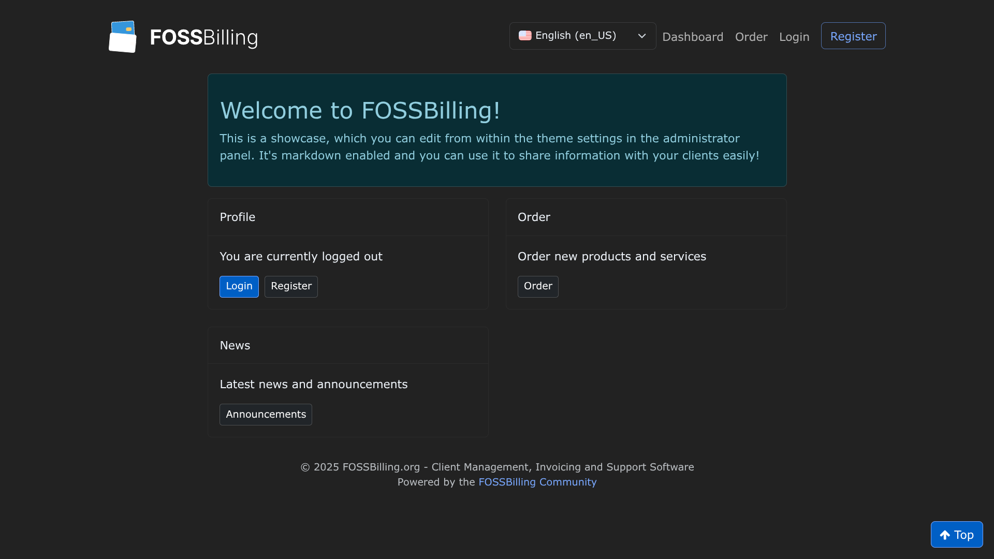This screenshot has height=559, width=994.
Task: Click the US flag icon in language selector
Action: point(525,36)
